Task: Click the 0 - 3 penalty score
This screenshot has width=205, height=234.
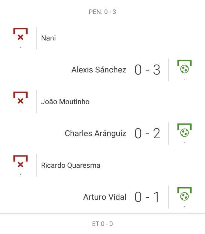Action: click(x=147, y=70)
